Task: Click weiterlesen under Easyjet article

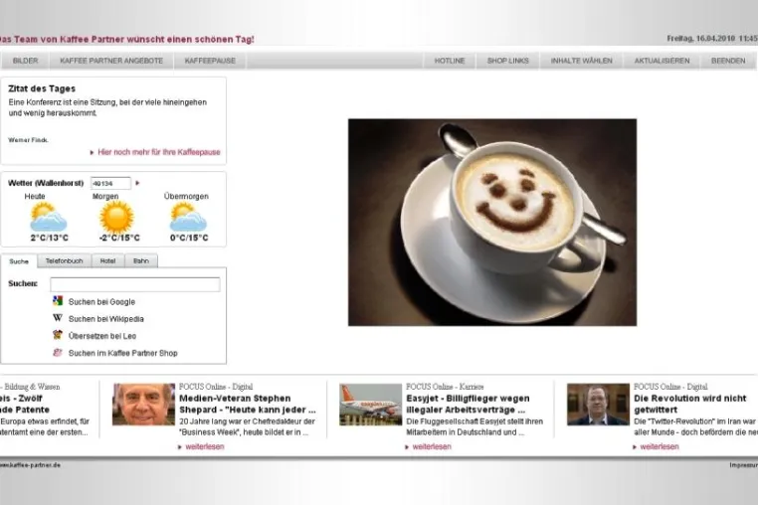Action: [432, 447]
